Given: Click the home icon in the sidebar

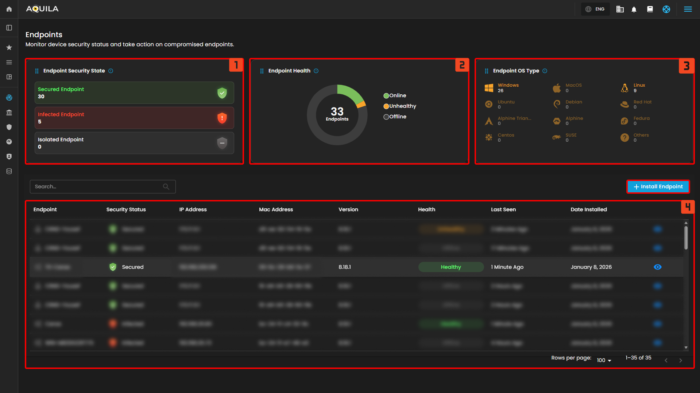Looking at the screenshot, I should [x=9, y=9].
